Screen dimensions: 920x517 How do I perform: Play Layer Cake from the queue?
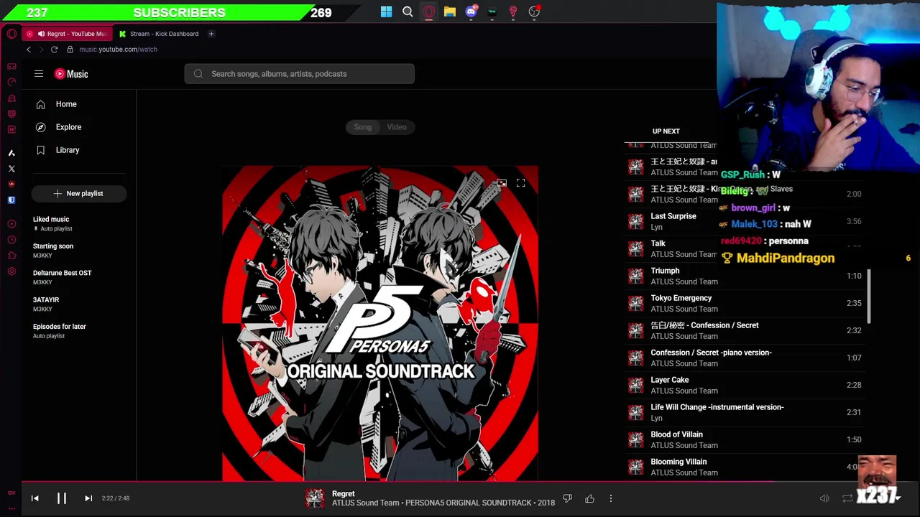(x=744, y=385)
